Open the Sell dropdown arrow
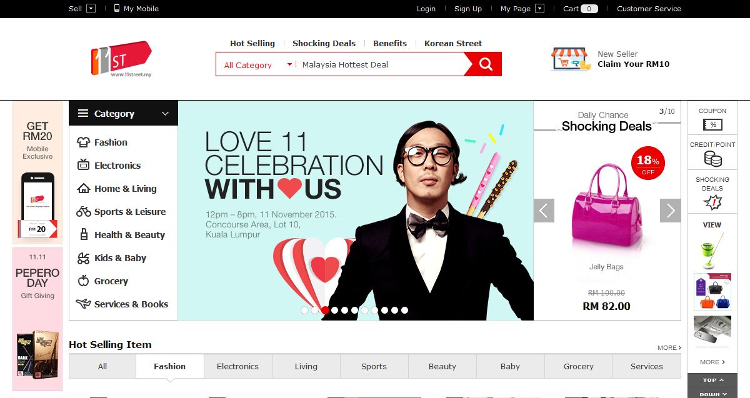 (x=91, y=9)
